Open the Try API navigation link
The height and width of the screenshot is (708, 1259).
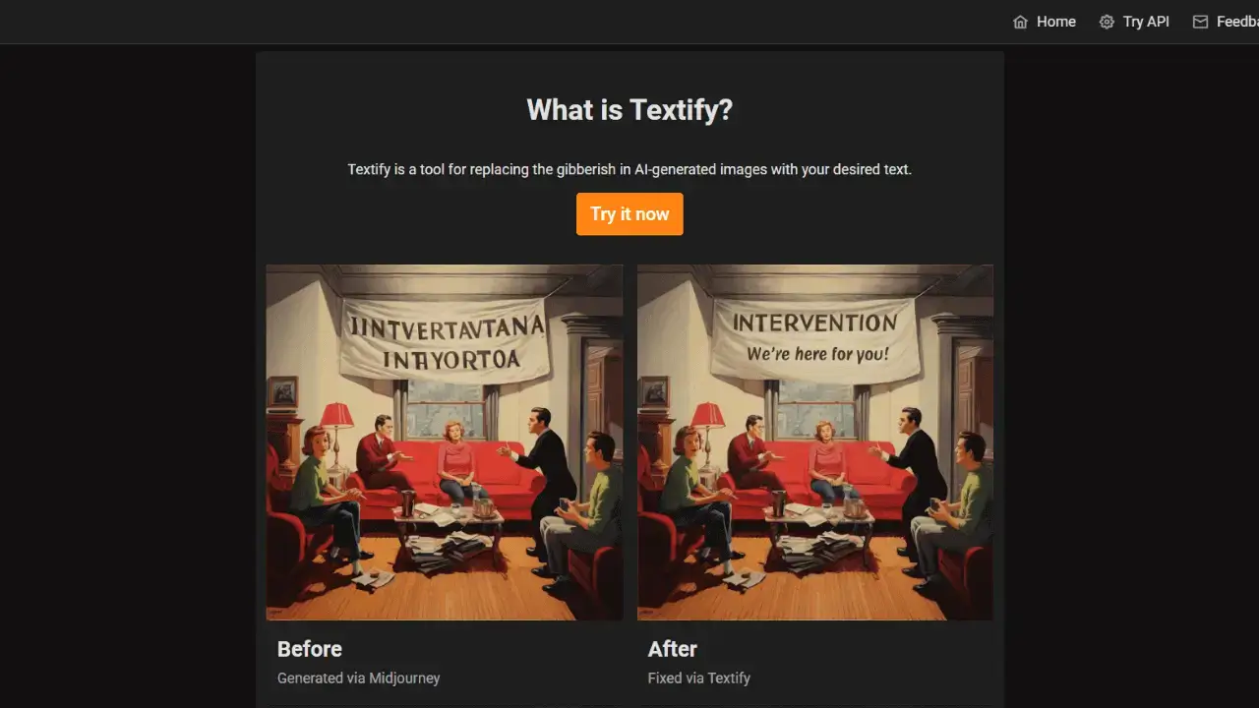coord(1134,22)
